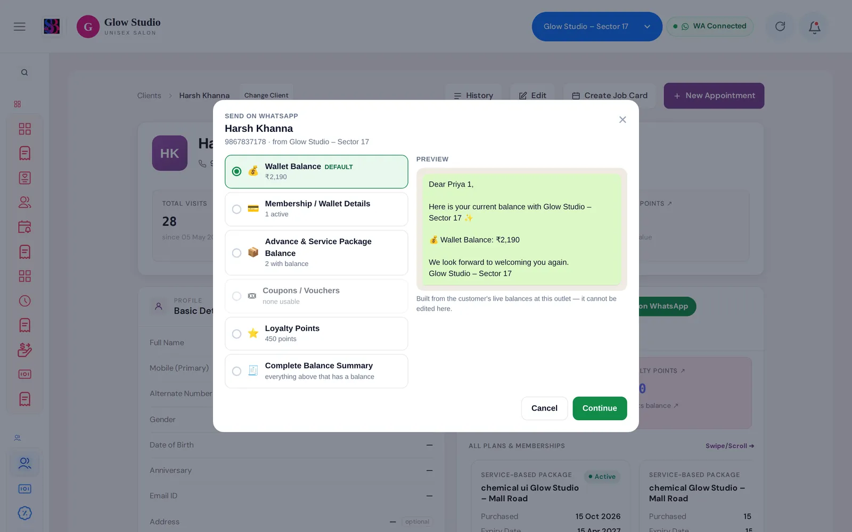This screenshot has height=532, width=852.
Task: Click the Cancel button
Action: [x=544, y=408]
